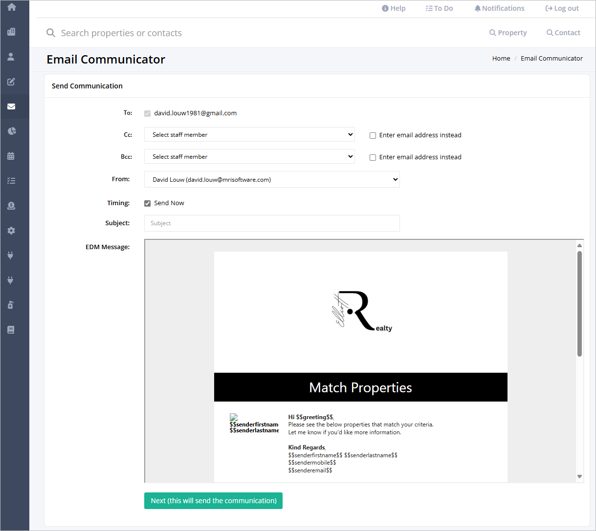
Task: Open the settings gear icon in sidebar
Action: [11, 231]
